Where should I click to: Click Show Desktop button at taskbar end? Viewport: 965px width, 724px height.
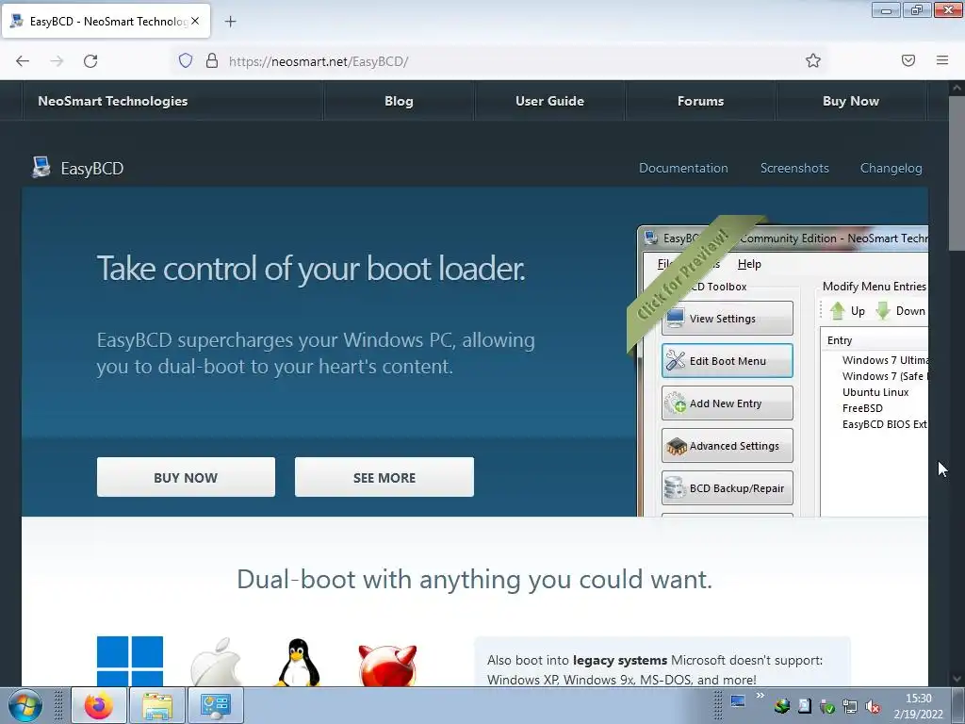pos(958,705)
